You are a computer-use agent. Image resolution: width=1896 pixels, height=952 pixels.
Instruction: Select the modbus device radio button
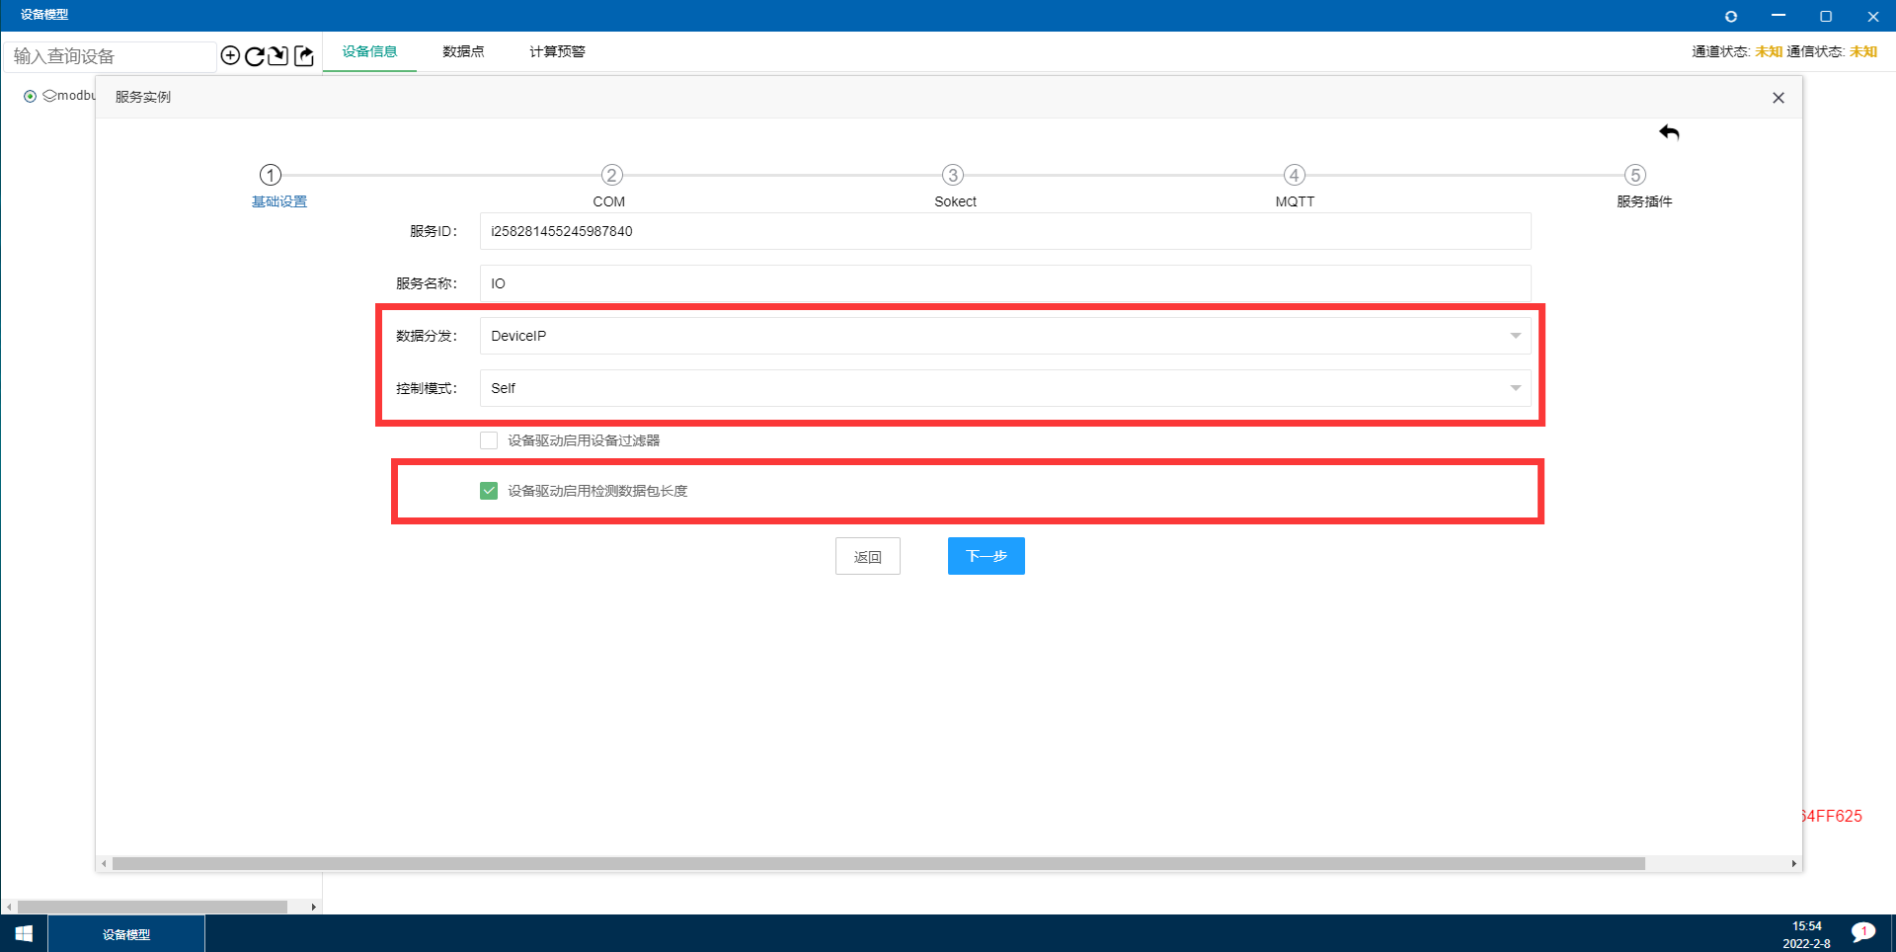click(x=31, y=96)
